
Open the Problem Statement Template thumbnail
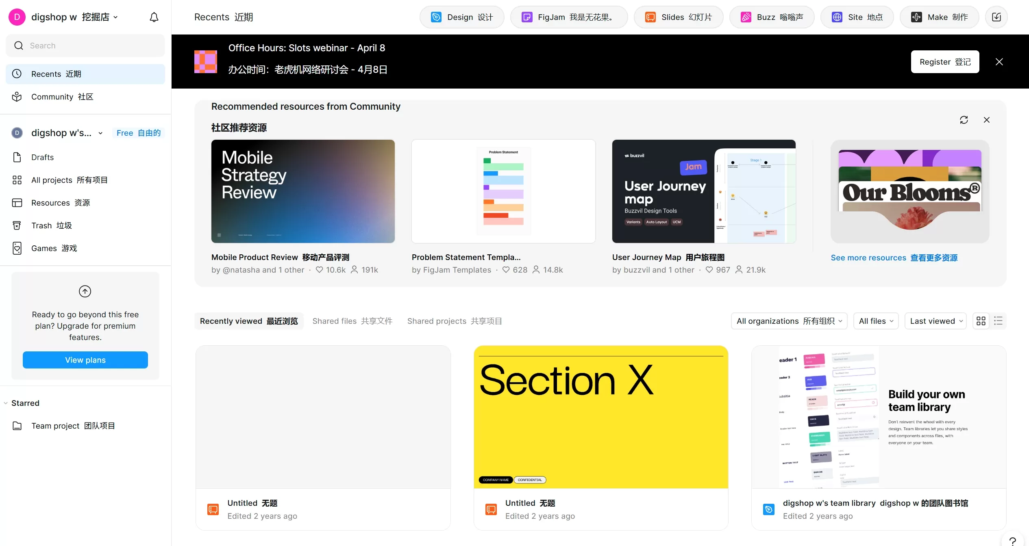pyautogui.click(x=503, y=191)
